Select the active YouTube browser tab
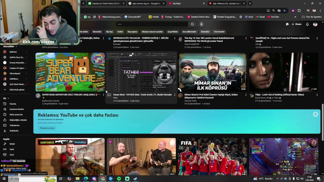Image resolution: width=324 pixels, height=182 pixels. pyautogui.click(x=187, y=4)
